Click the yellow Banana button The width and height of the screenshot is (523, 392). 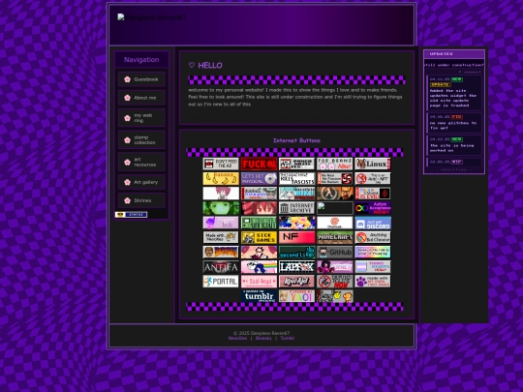click(x=221, y=178)
